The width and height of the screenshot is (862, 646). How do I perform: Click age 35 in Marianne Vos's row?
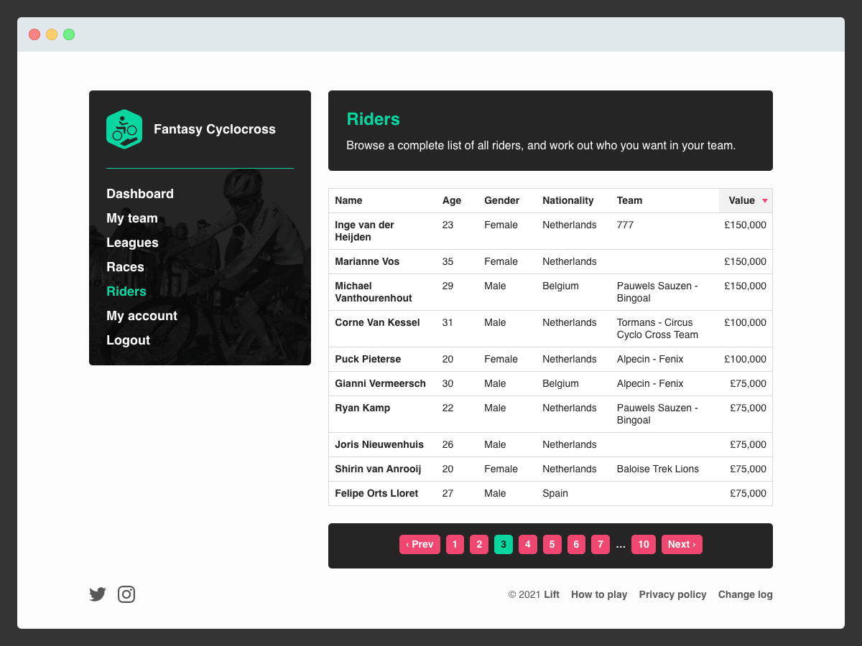tap(448, 261)
